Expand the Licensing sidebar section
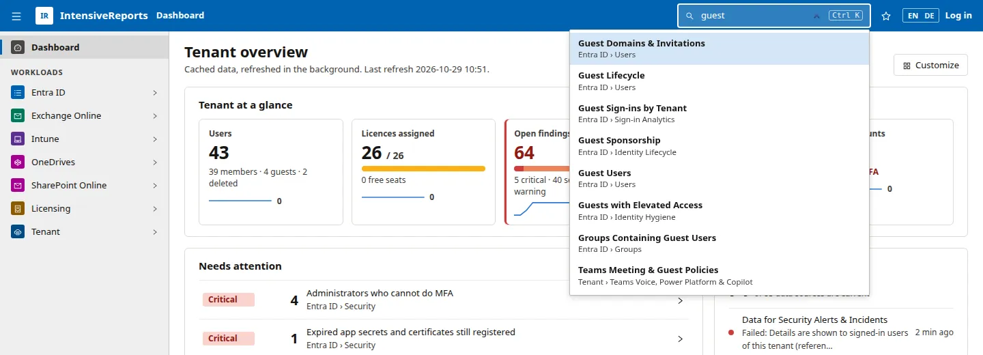The height and width of the screenshot is (355, 983). pyautogui.click(x=155, y=209)
